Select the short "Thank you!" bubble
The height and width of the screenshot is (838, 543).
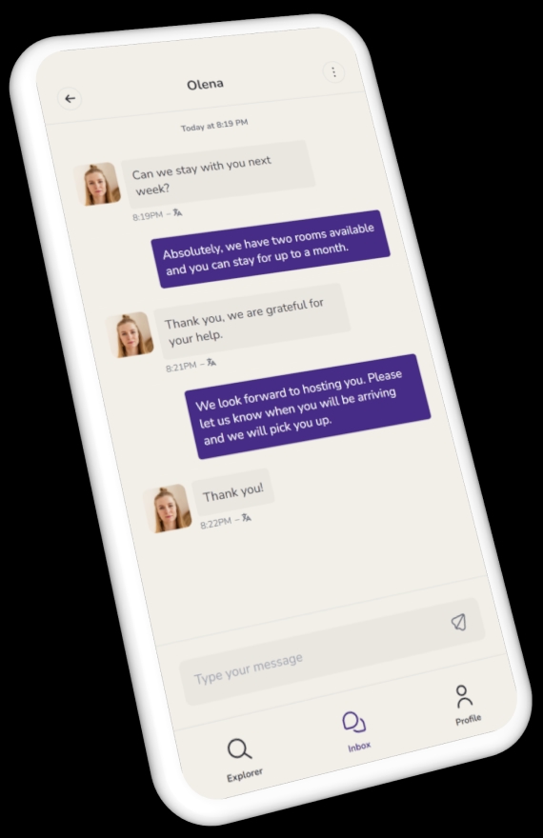[233, 491]
